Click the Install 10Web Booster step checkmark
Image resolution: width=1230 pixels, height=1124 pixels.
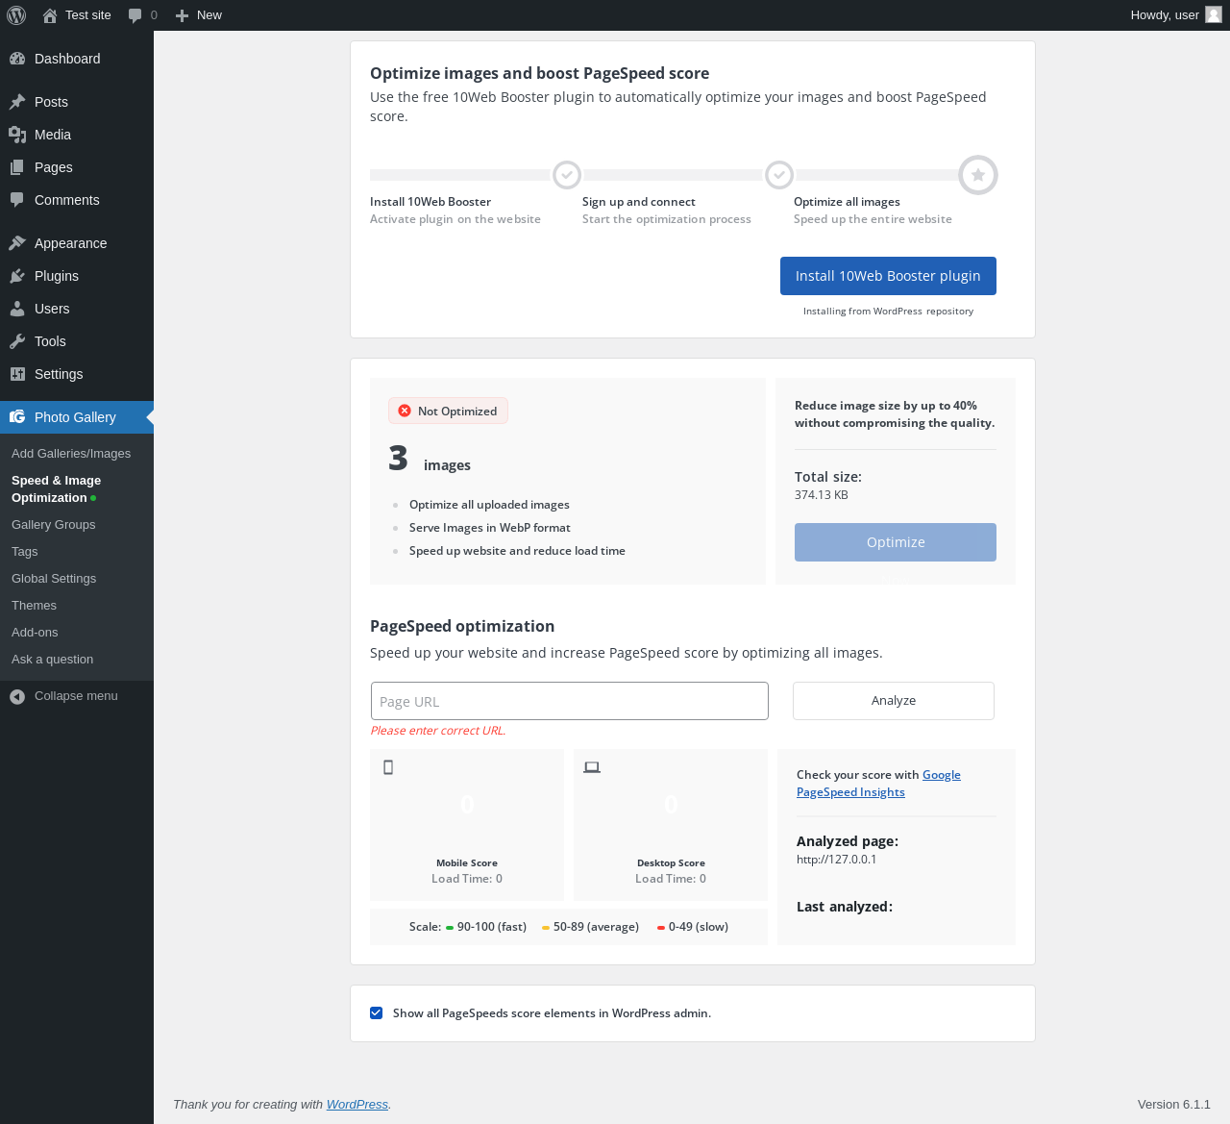(567, 175)
